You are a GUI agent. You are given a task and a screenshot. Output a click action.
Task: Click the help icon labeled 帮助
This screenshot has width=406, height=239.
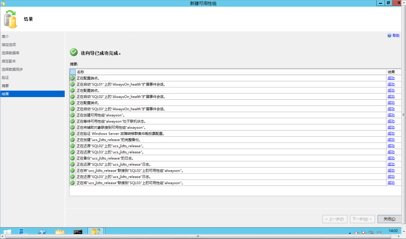click(x=389, y=35)
